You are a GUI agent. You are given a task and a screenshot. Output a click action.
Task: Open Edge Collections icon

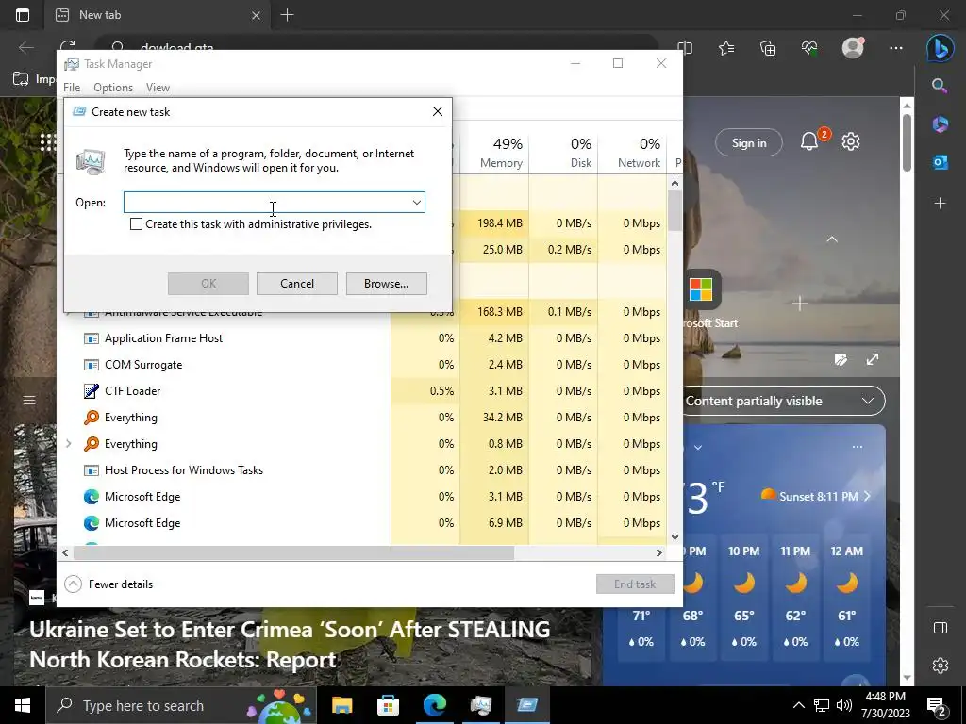(768, 48)
